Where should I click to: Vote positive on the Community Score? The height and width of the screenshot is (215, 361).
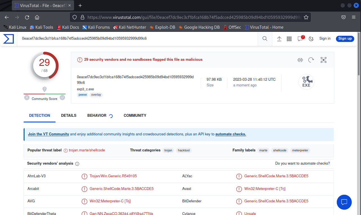(x=62, y=98)
